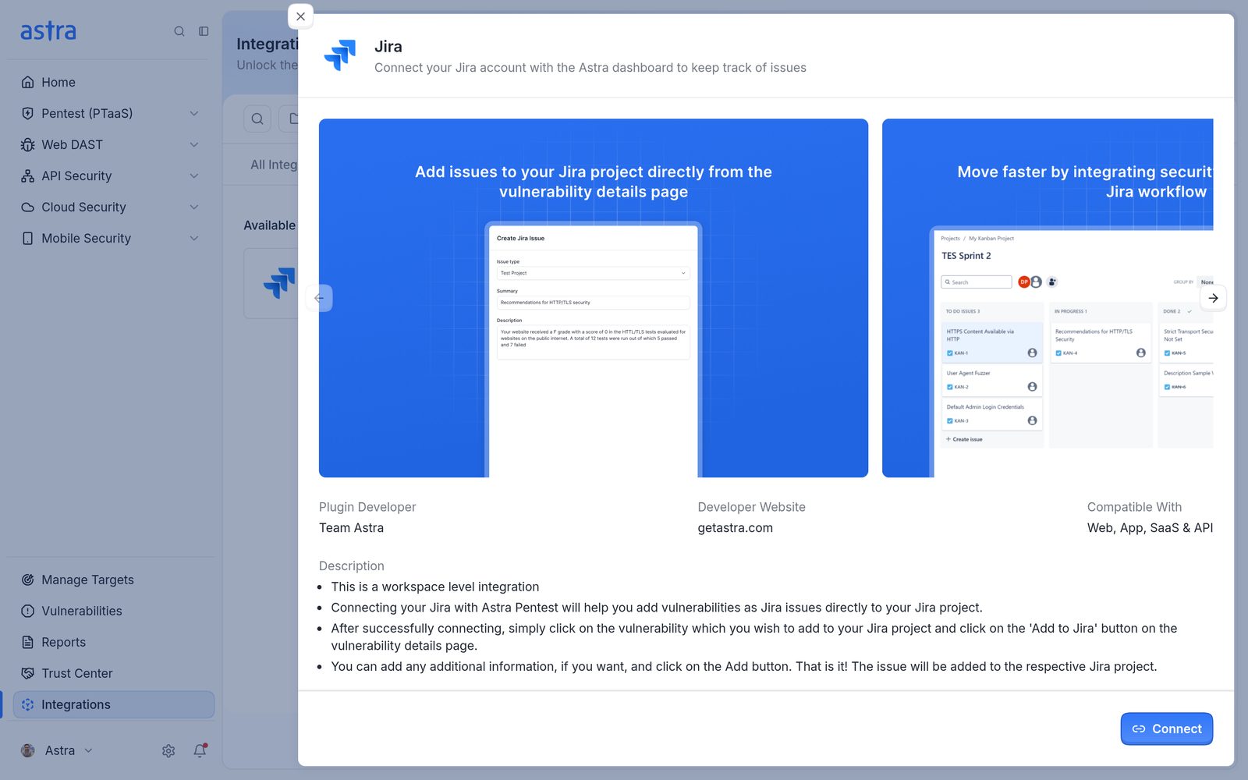The height and width of the screenshot is (780, 1248).
Task: Click 'Web, App, SaaS & API' text
Action: pos(1150,528)
